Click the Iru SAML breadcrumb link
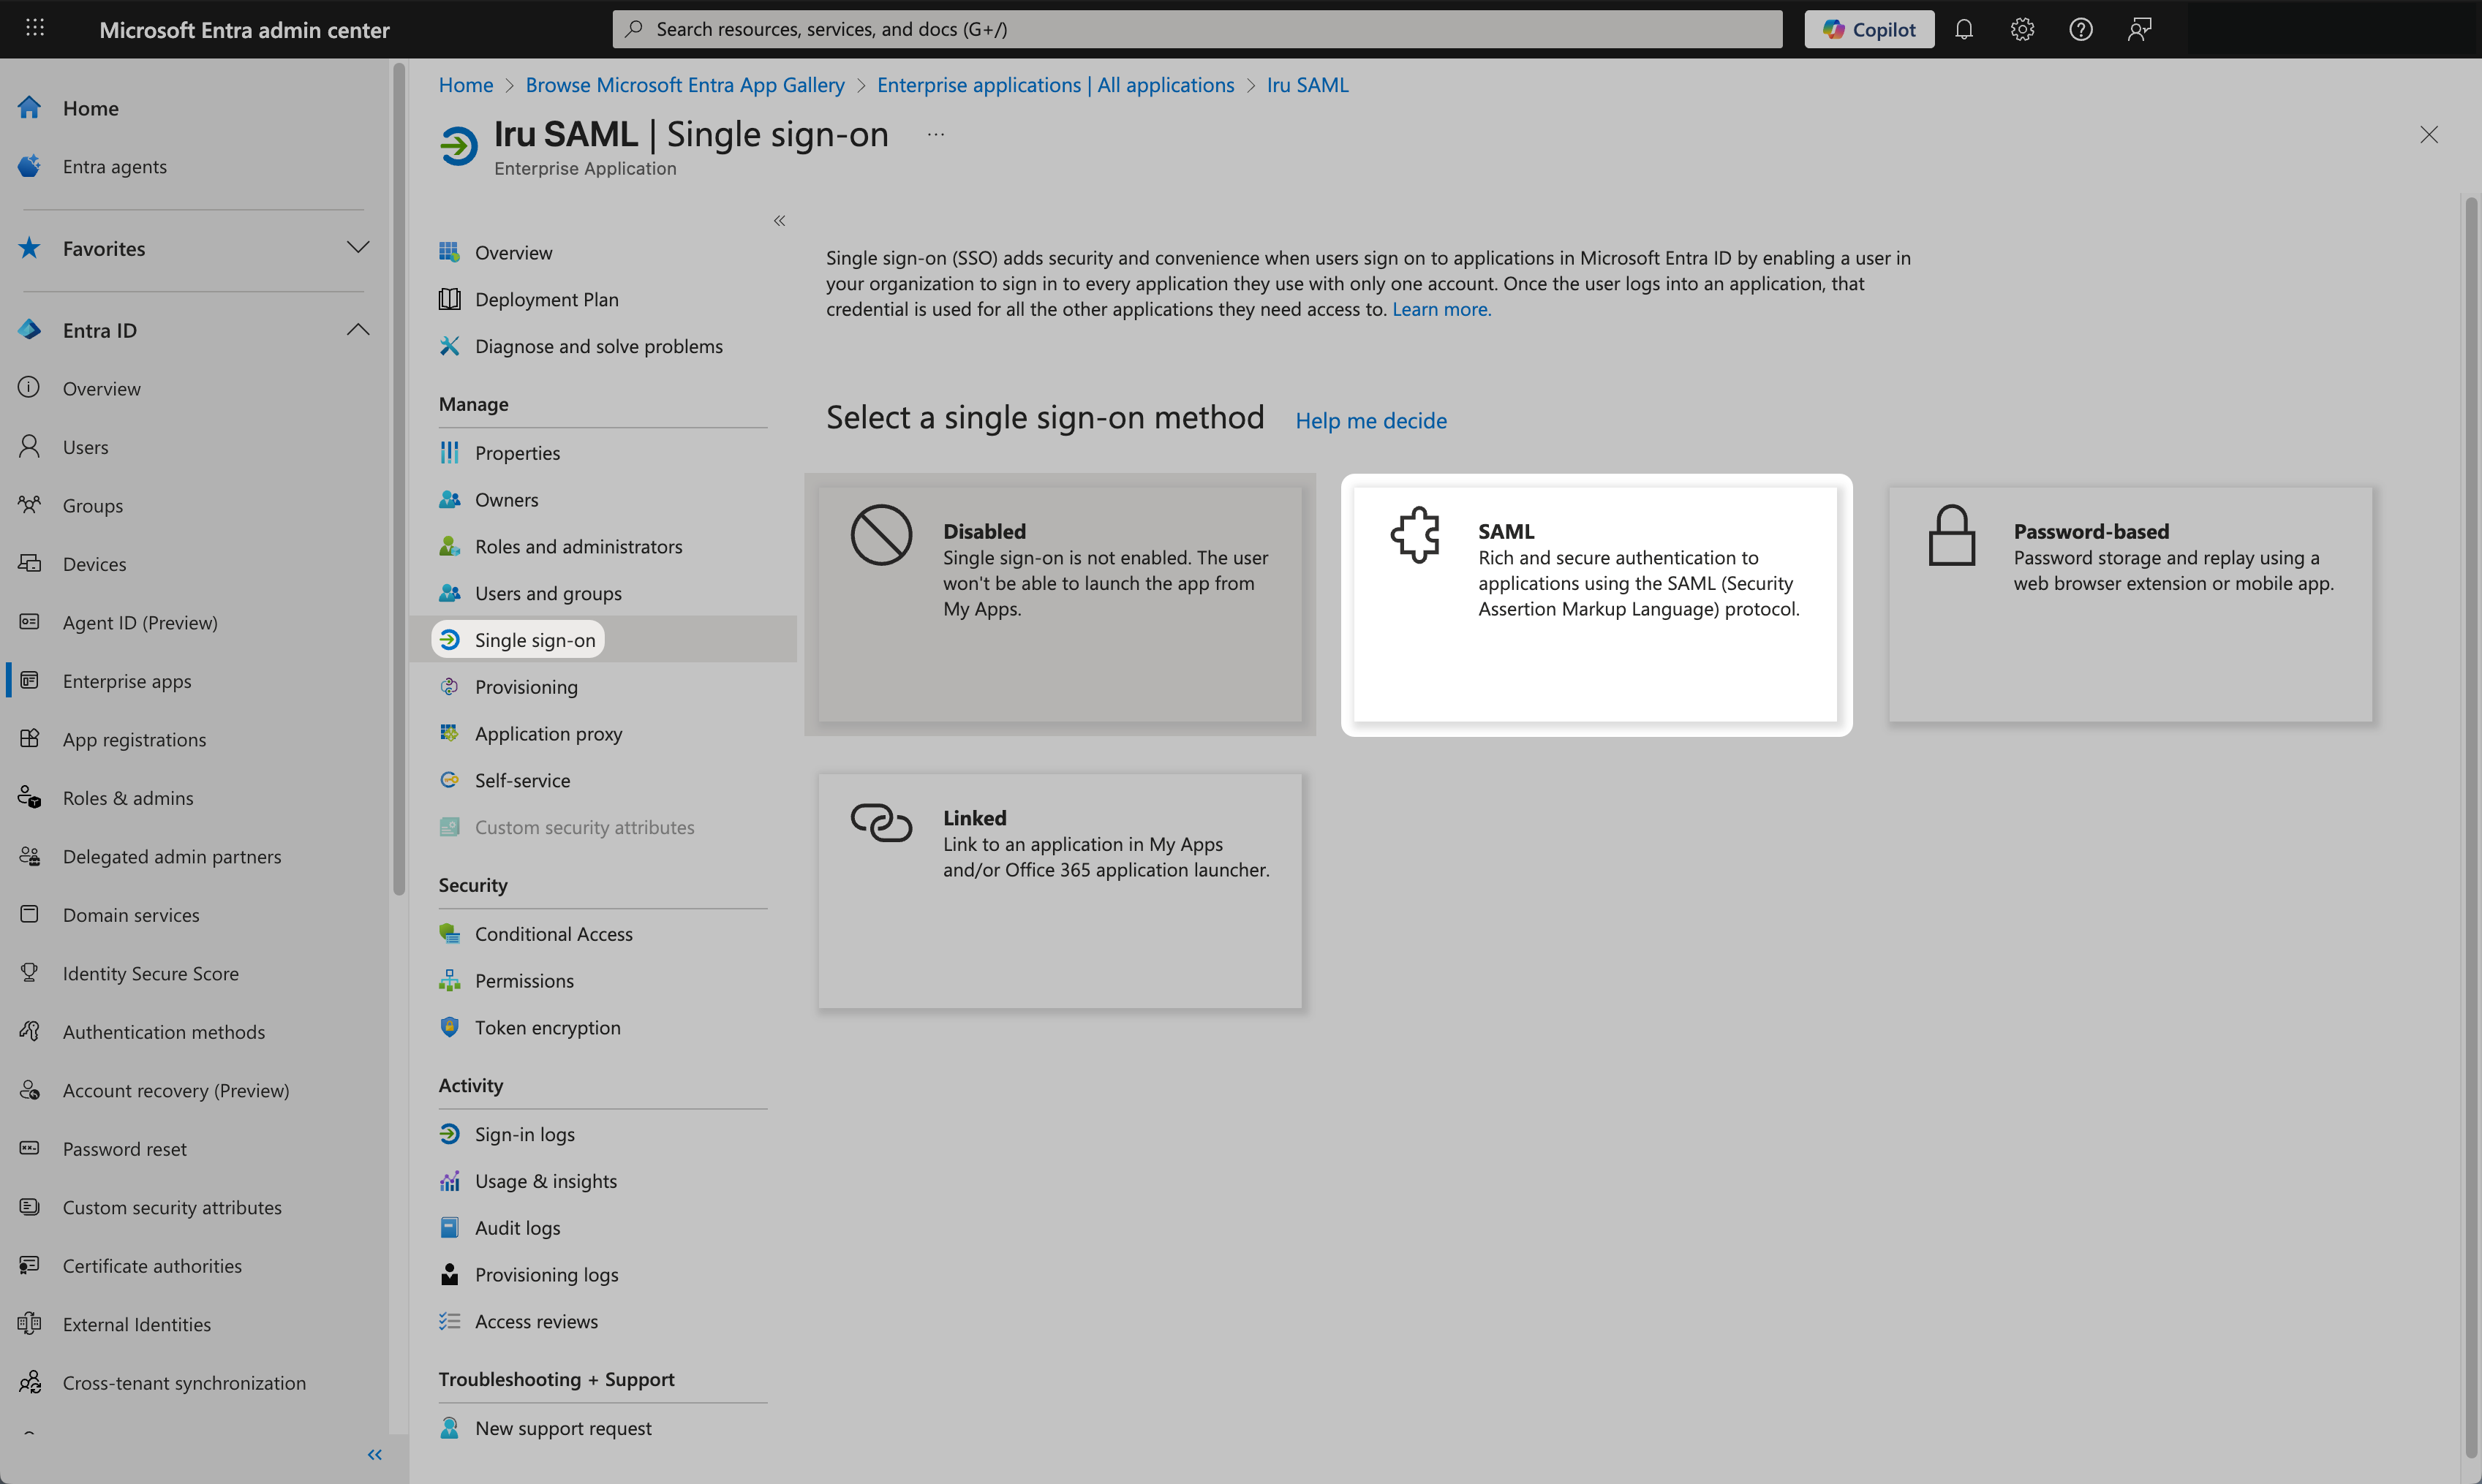 [1308, 85]
